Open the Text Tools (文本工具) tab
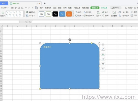The width and height of the screenshot is (138, 101). coord(104,8)
